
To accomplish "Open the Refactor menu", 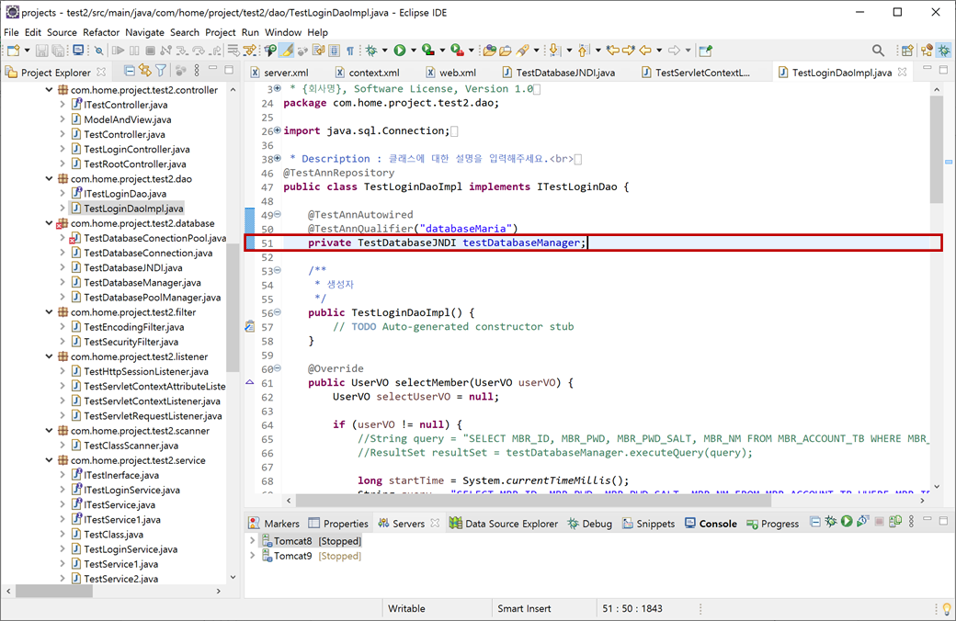I will [x=101, y=32].
